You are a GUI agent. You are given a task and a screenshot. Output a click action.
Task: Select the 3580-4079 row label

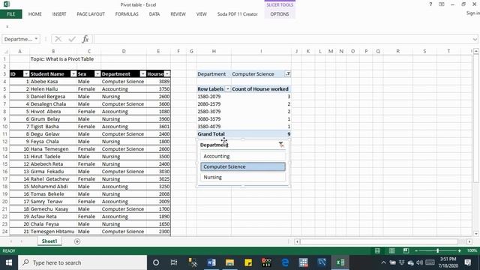tap(214, 127)
